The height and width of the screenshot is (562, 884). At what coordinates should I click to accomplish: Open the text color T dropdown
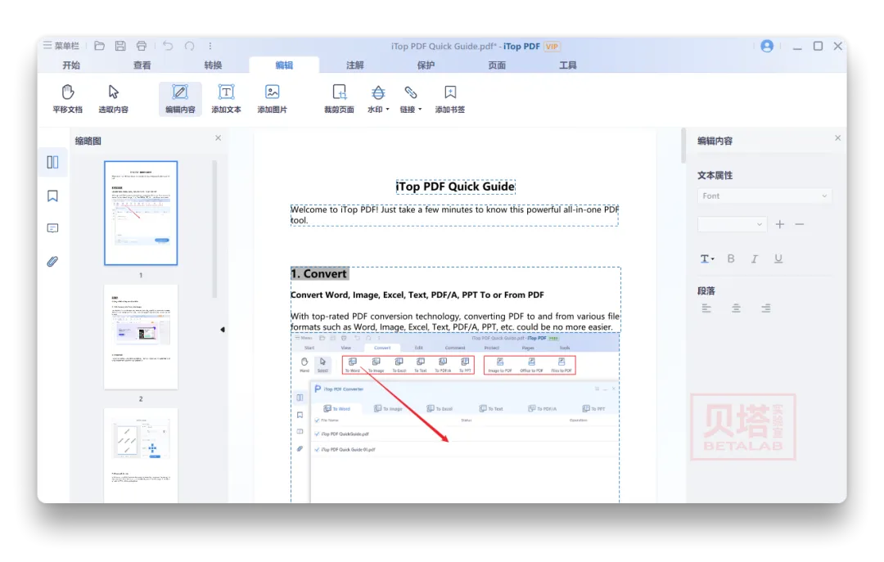pos(707,259)
